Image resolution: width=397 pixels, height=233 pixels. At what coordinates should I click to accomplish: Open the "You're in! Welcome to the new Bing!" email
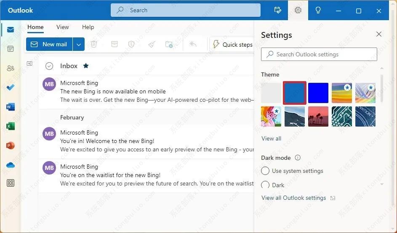coord(147,141)
